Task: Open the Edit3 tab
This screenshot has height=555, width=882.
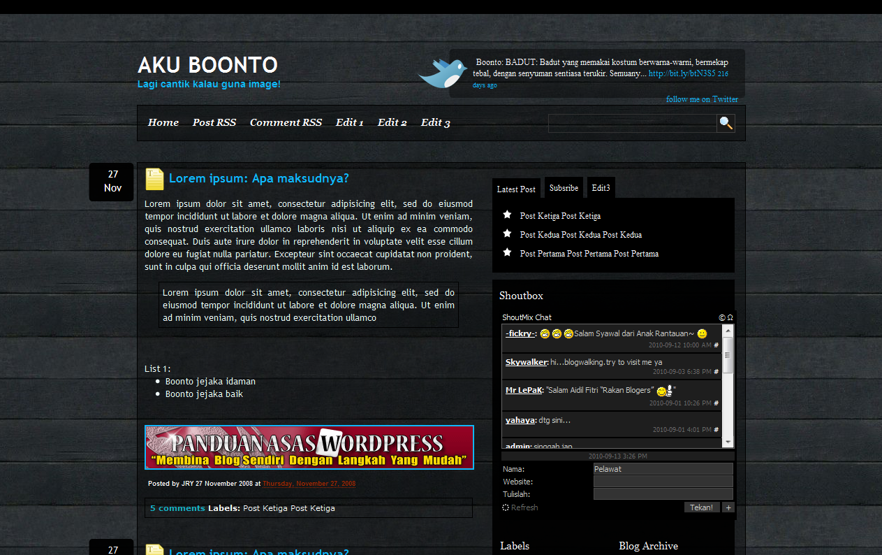Action: coord(601,188)
